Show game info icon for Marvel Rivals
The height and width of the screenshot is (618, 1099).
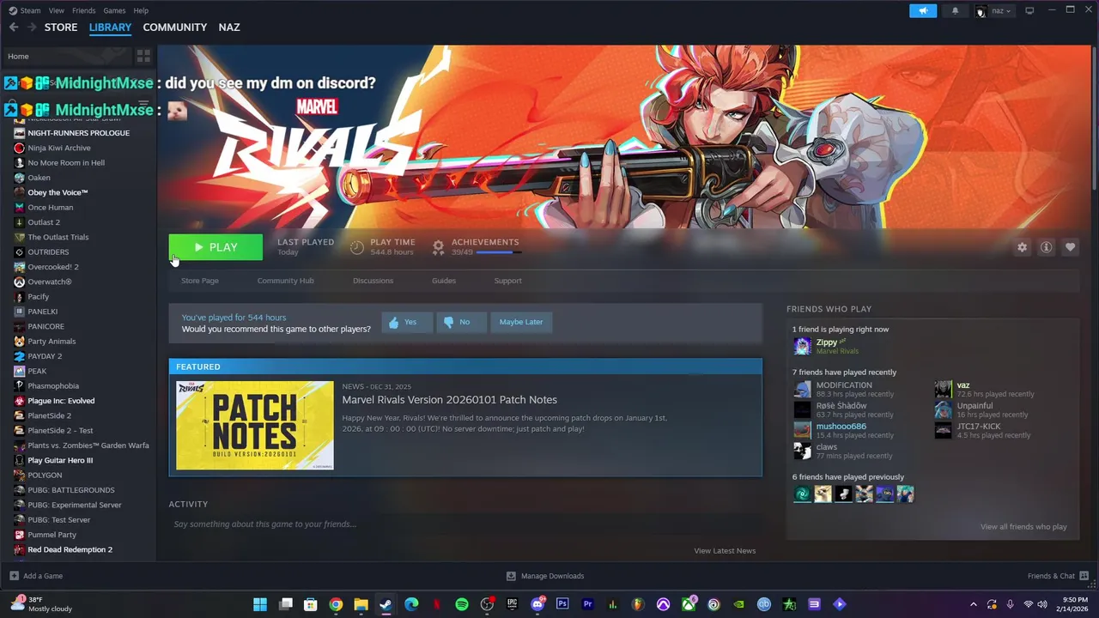(1046, 247)
